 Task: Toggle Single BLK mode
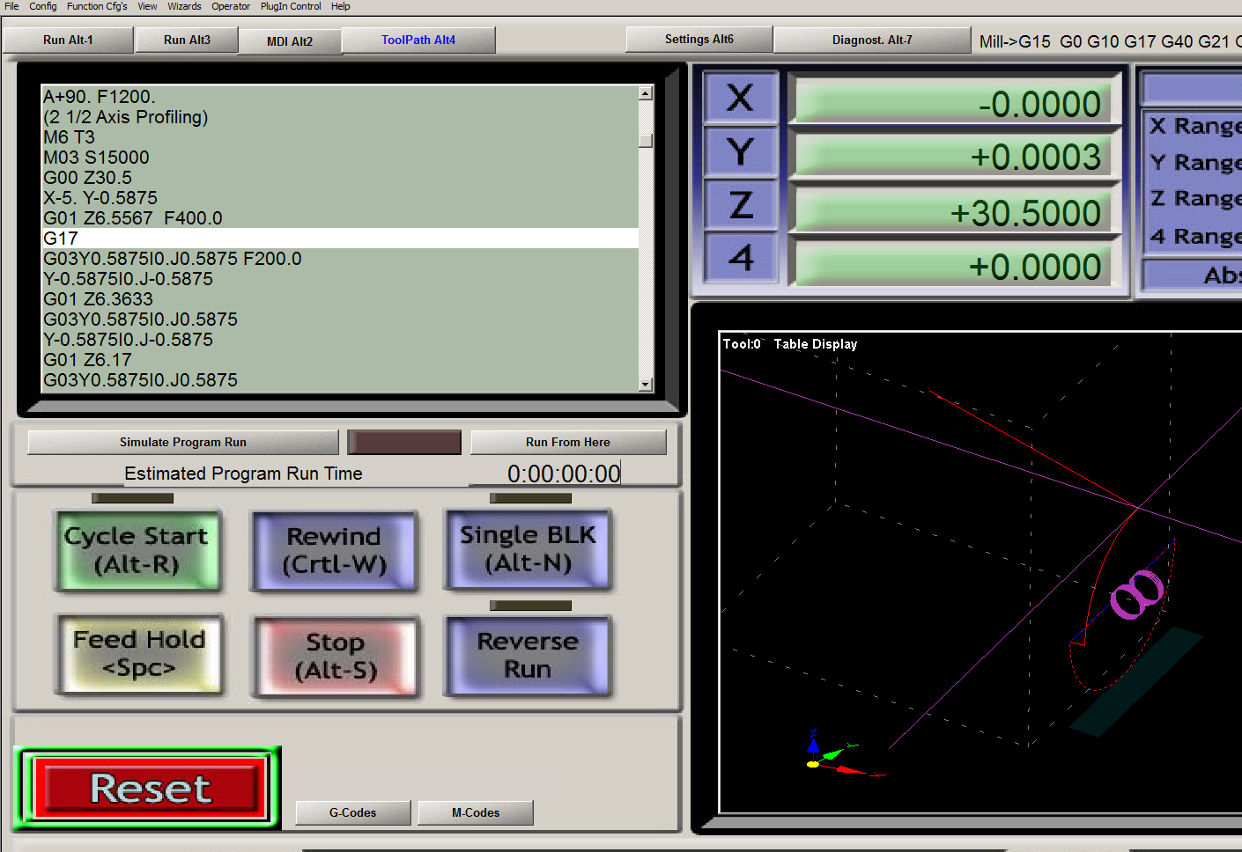(x=528, y=549)
